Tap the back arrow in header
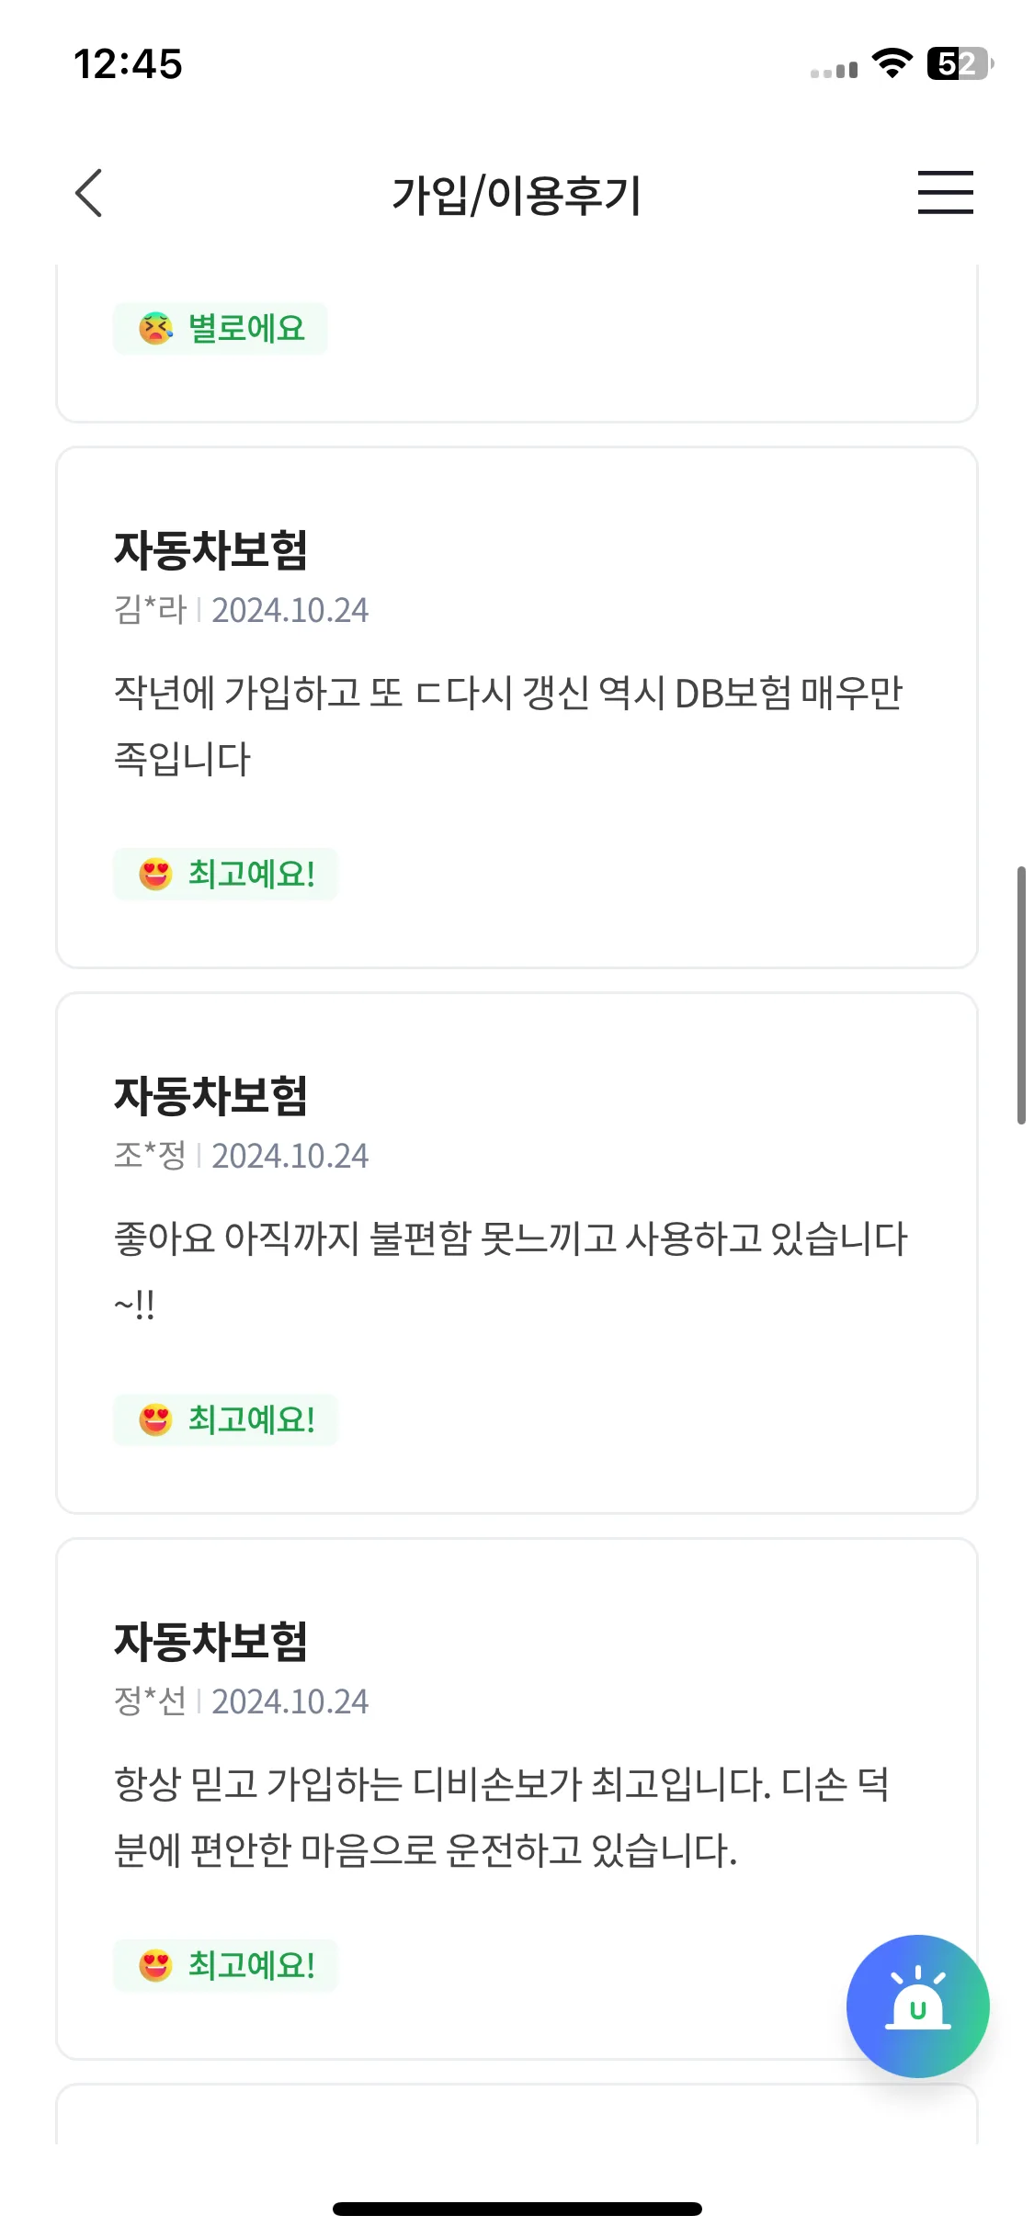 point(88,193)
